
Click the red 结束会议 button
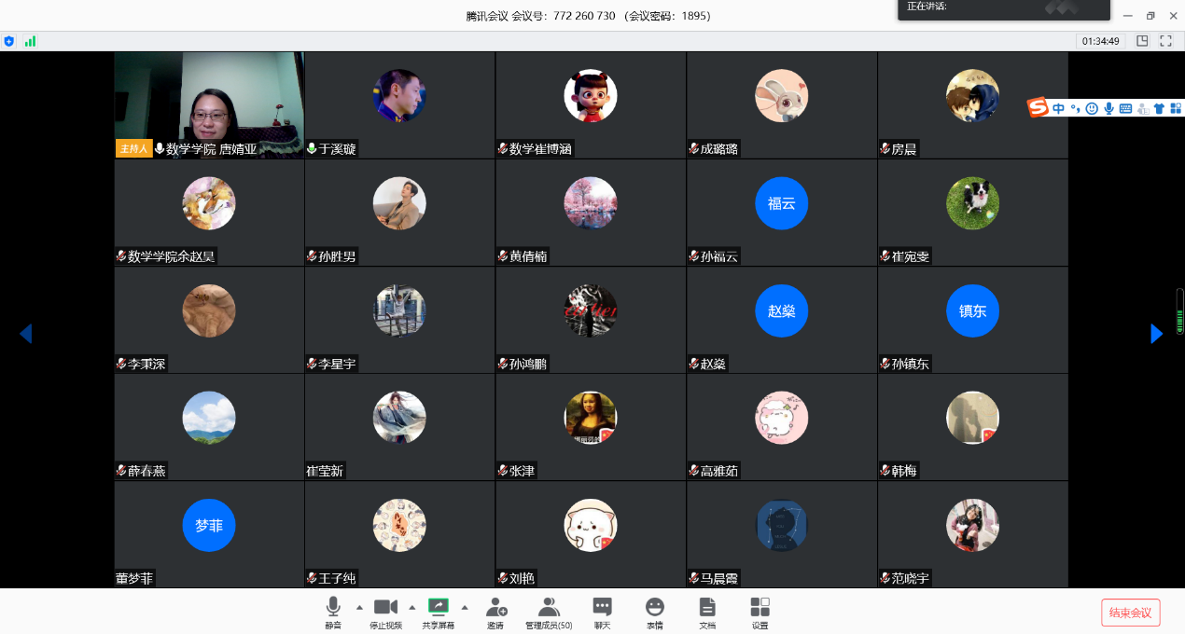1130,613
